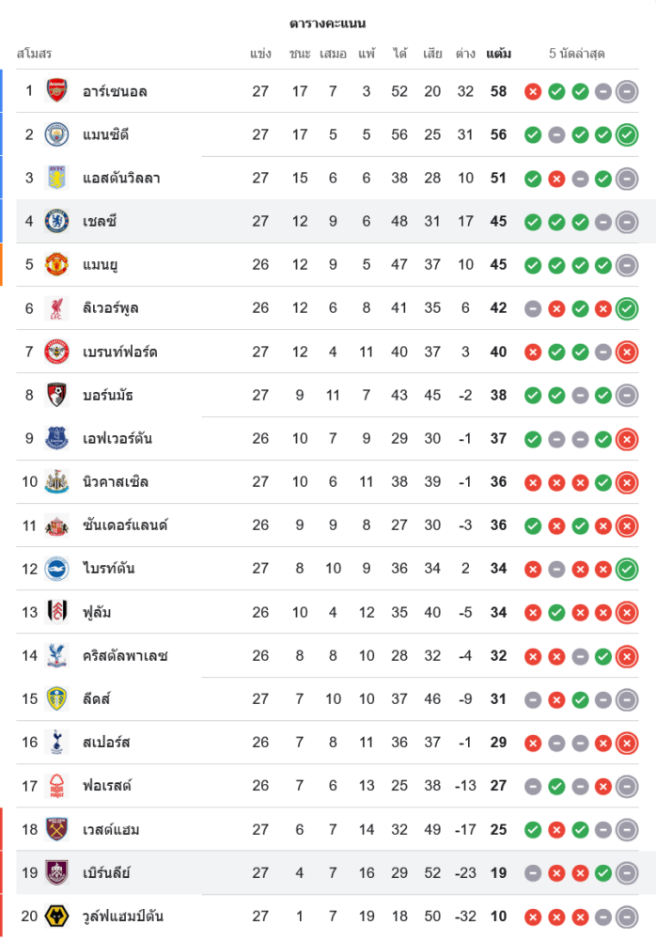Click the Arsenal club crest icon
Image resolution: width=656 pixels, height=940 pixels.
[x=57, y=91]
